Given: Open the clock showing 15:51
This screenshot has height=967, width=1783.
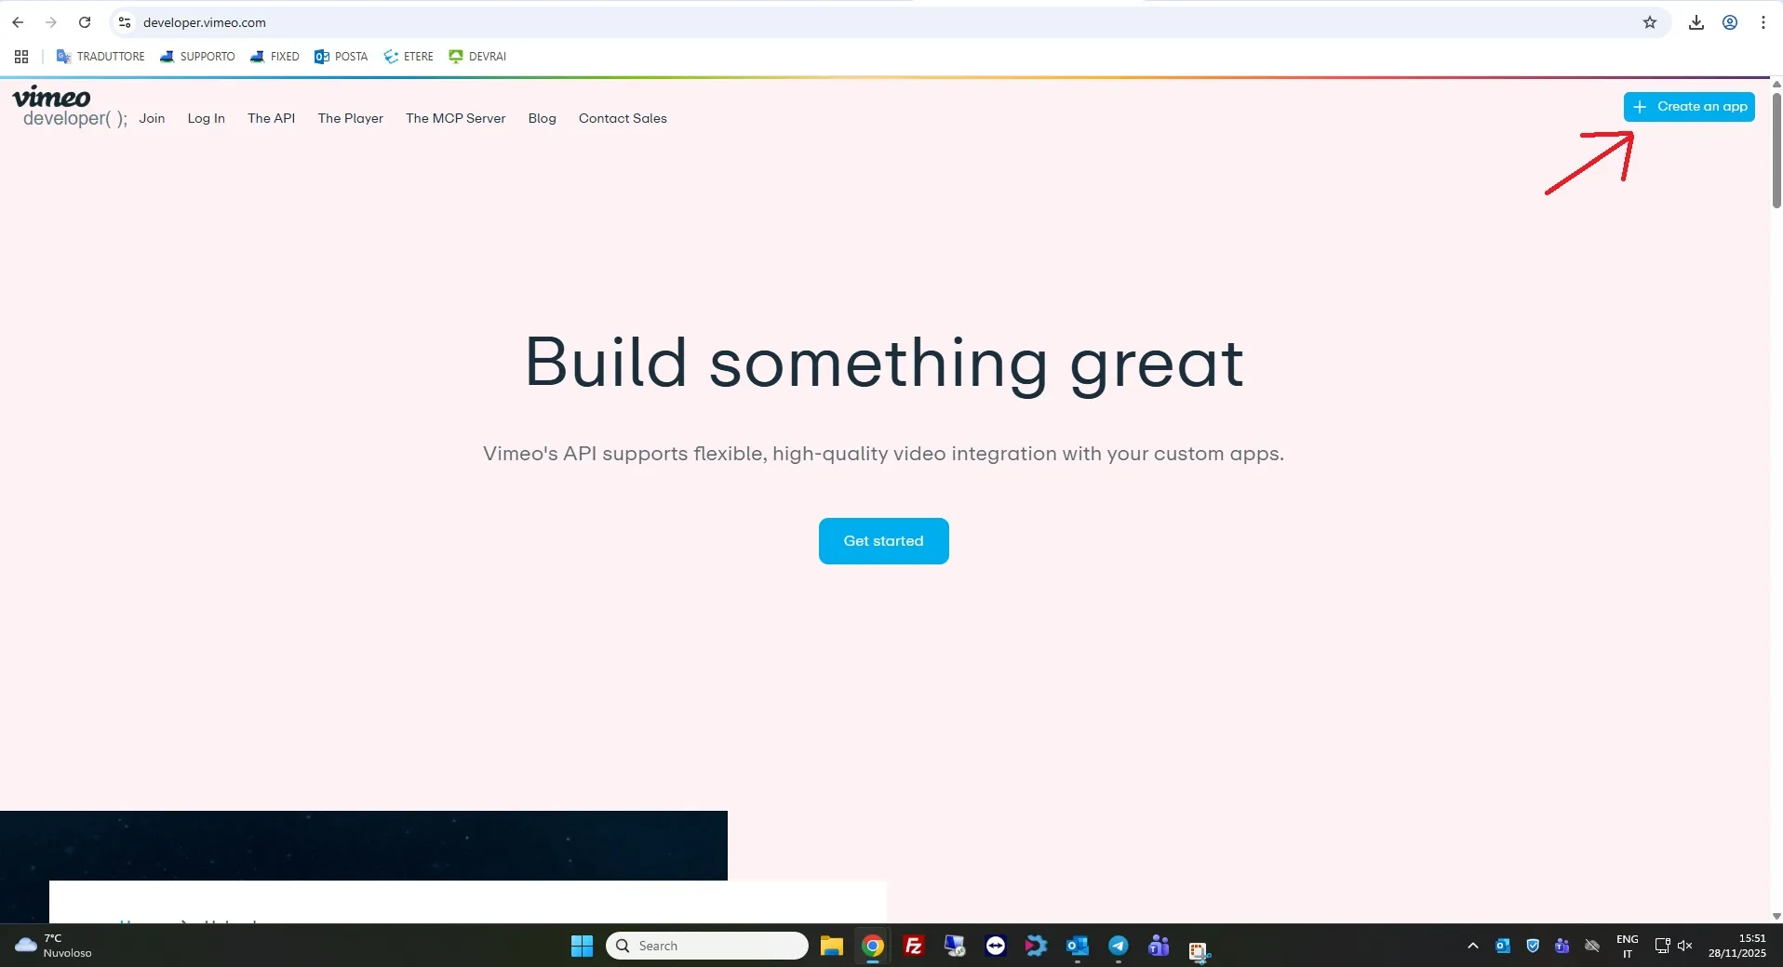Looking at the screenshot, I should (1737, 946).
